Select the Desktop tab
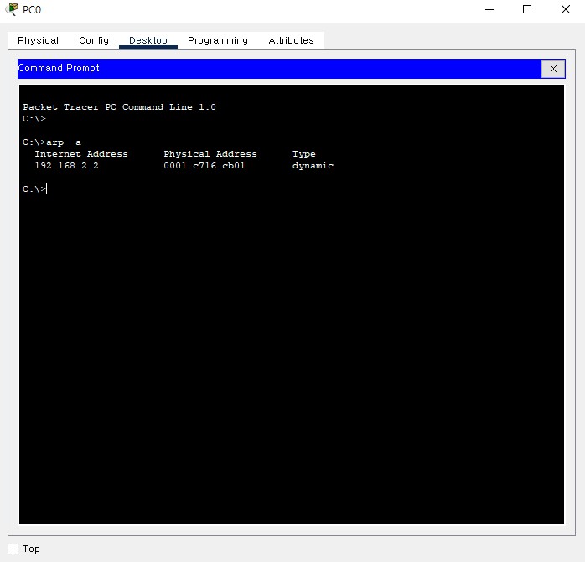Screen dimensions: 585x562 click(148, 40)
